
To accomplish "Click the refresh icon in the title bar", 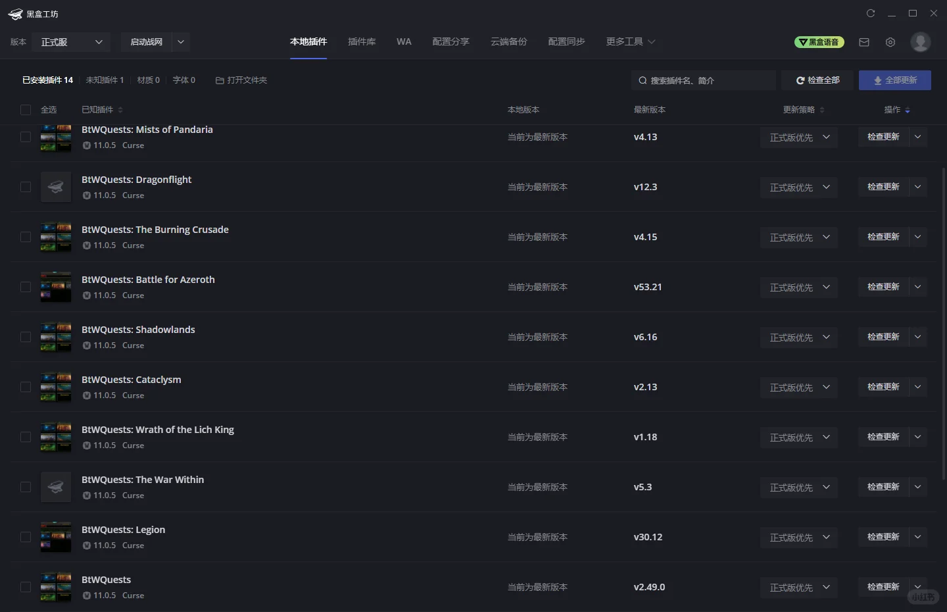I will click(x=871, y=13).
